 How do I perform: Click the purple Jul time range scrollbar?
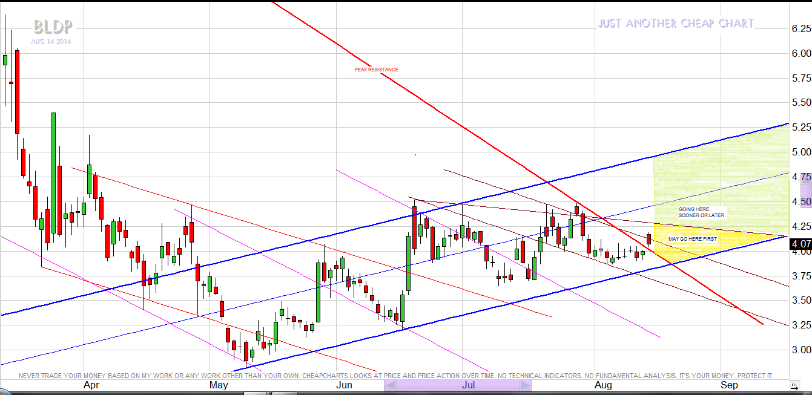click(458, 385)
